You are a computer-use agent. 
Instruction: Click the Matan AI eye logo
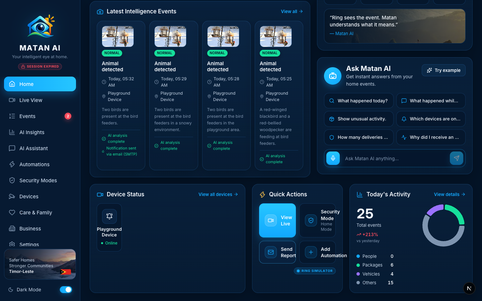(x=40, y=26)
